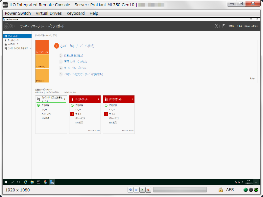Click パフォーマンス in the File Services tile
Screen dimensions: 263x197
tap(46, 114)
